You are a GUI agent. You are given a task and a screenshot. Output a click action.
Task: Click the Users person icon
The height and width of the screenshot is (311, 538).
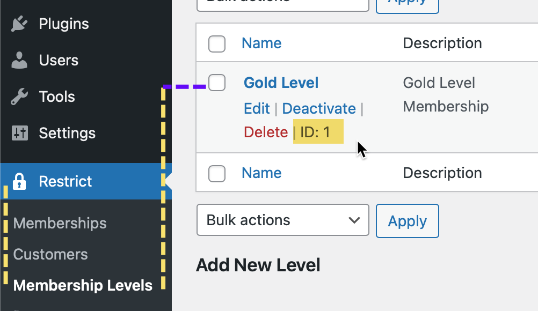coord(19,61)
